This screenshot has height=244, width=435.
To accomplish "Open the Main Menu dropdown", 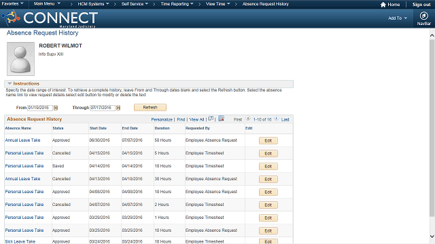I will point(47,4).
